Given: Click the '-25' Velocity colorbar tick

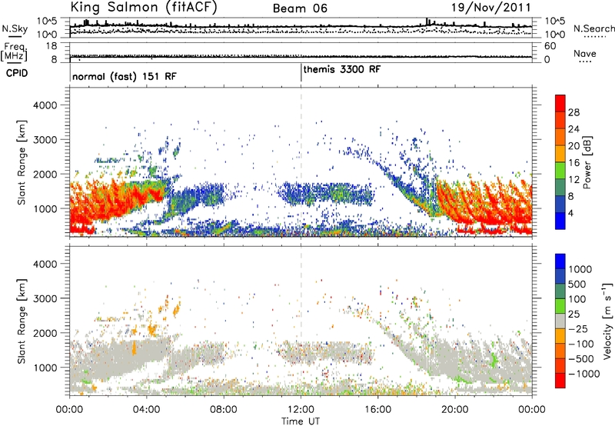Looking at the screenshot, I should 578,329.
